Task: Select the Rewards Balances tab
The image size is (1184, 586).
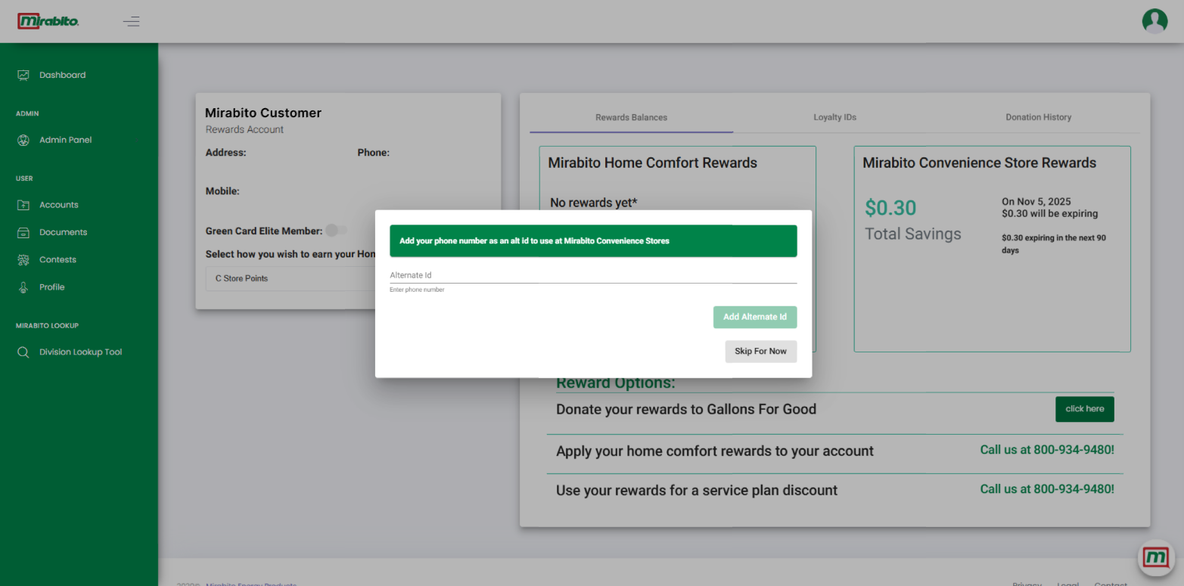Action: [631, 117]
